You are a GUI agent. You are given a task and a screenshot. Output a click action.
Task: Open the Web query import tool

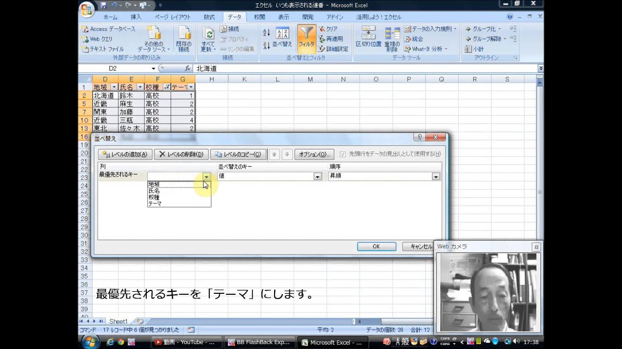tap(97, 39)
